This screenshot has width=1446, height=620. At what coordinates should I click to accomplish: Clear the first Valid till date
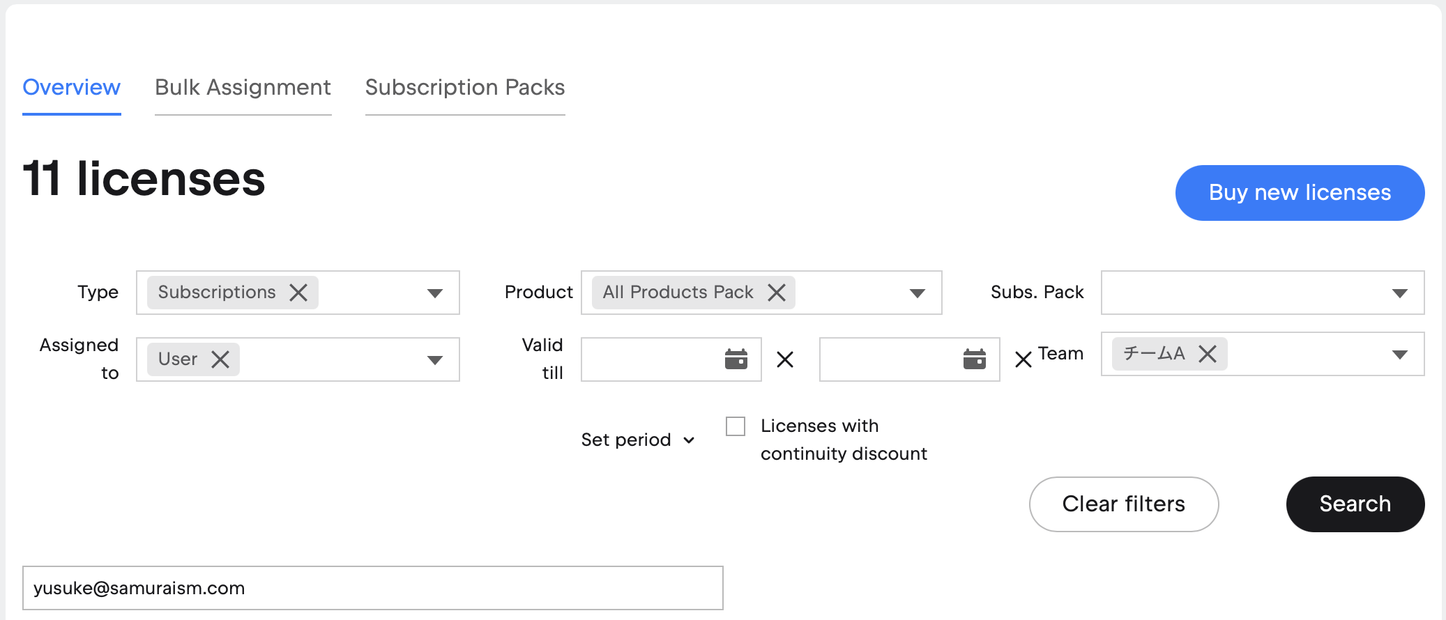click(785, 359)
